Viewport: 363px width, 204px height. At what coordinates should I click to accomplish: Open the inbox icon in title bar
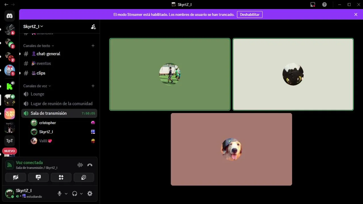coord(313,5)
